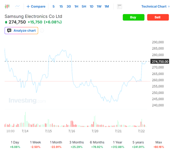Click the plus Compare button
The width and height of the screenshot is (174, 151).
tap(36, 6)
